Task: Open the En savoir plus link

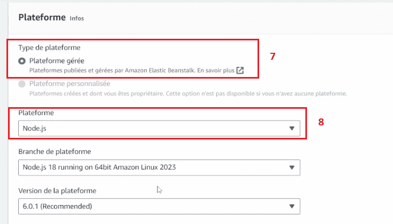Action: (x=216, y=71)
